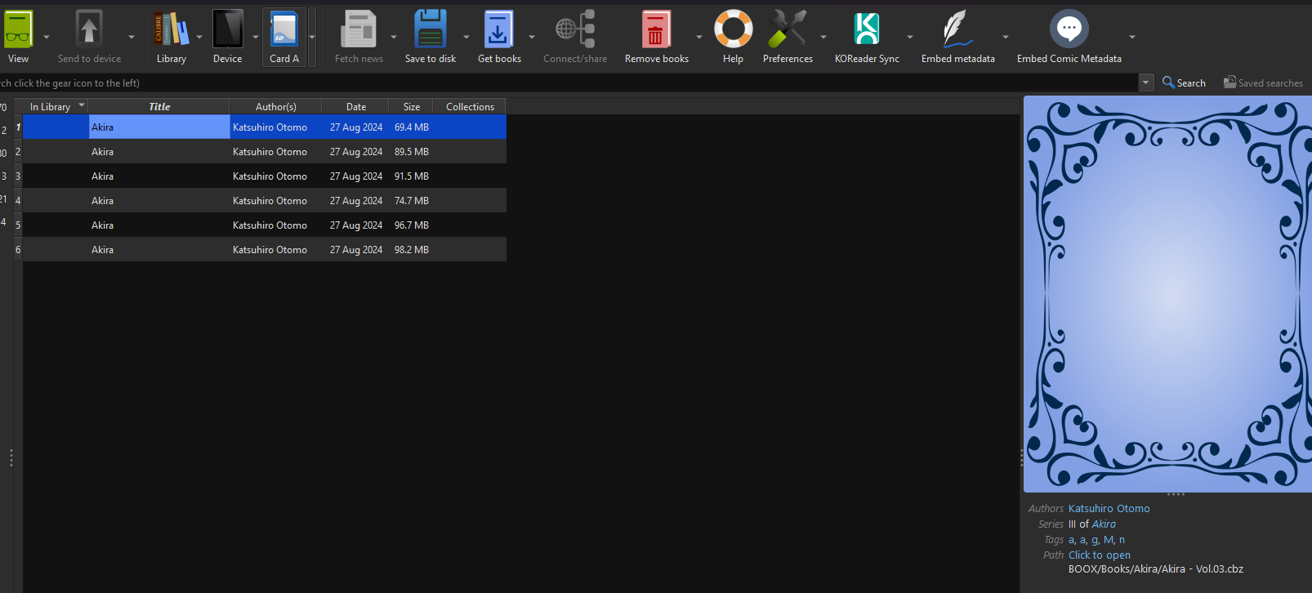Open the Library button dropdown arrow
This screenshot has height=593, width=1312.
point(199,37)
